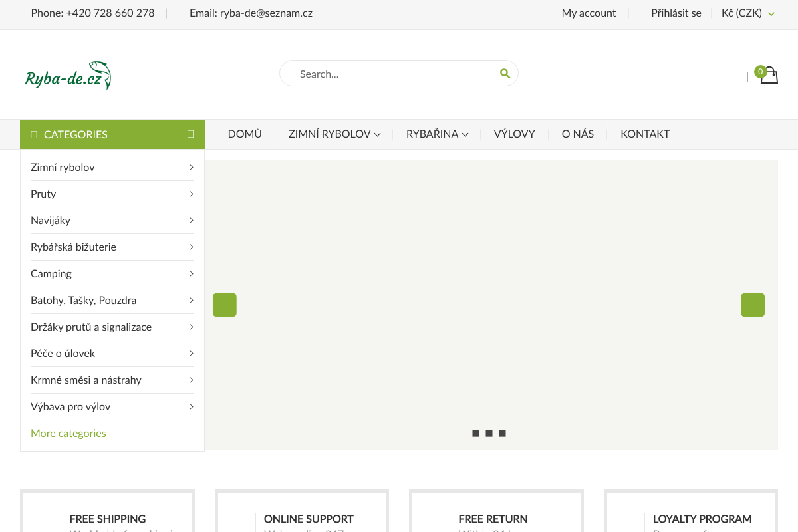The image size is (798, 532).
Task: Open the Kč (CZK) currency dropdown
Action: tap(748, 13)
